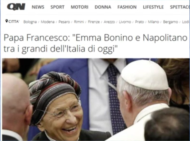The height and width of the screenshot is (141, 190).
Task: Open Milano local news link
Action: [x=153, y=22]
